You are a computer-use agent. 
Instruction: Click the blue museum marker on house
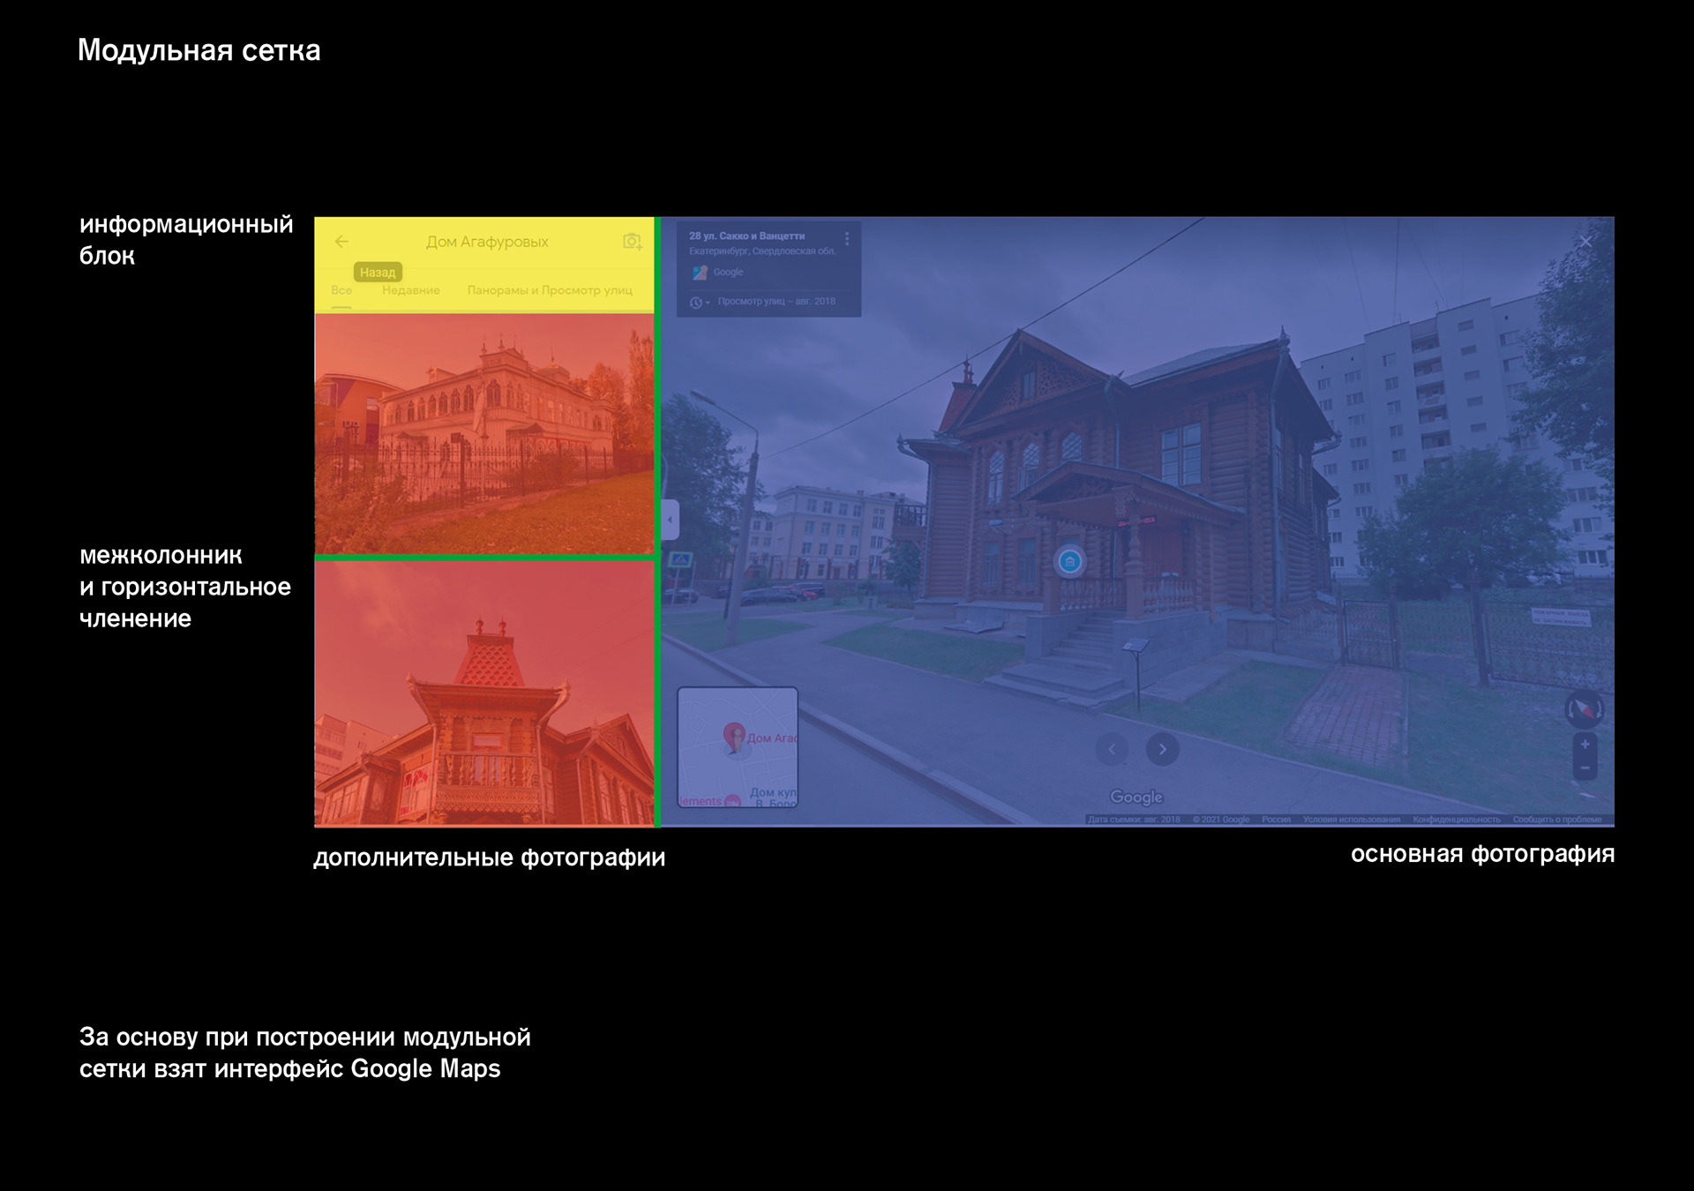point(1069,561)
